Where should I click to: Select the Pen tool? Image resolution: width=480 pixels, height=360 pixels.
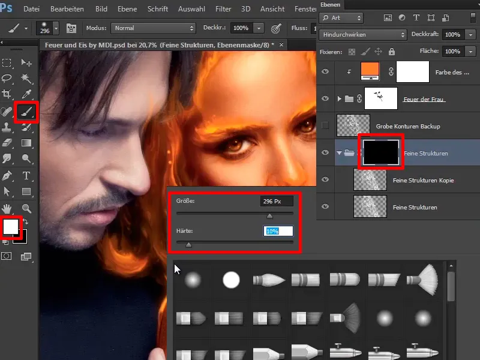tap(7, 176)
